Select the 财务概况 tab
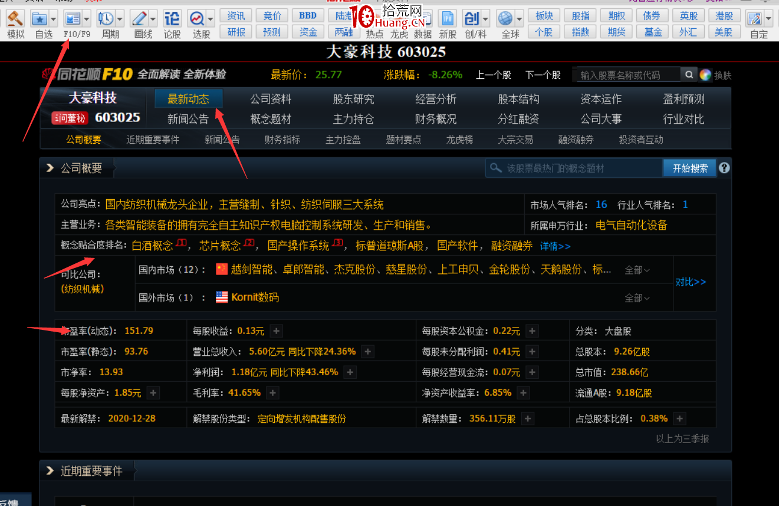779x506 pixels. click(x=436, y=119)
